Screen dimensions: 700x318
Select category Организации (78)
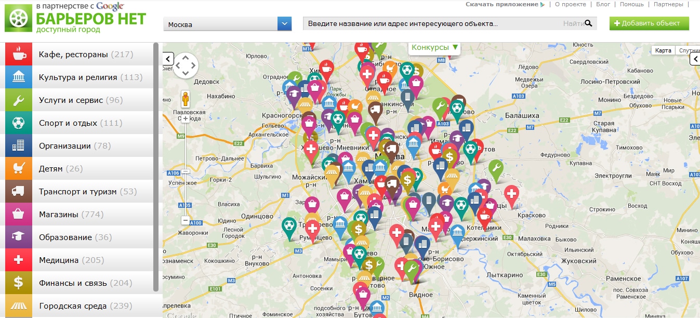(x=79, y=145)
